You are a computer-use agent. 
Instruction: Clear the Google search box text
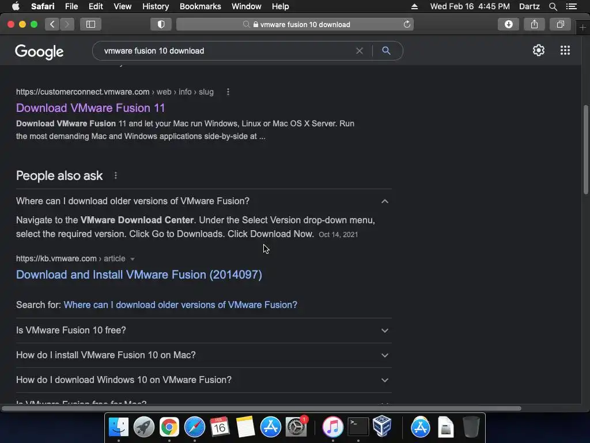click(x=360, y=51)
